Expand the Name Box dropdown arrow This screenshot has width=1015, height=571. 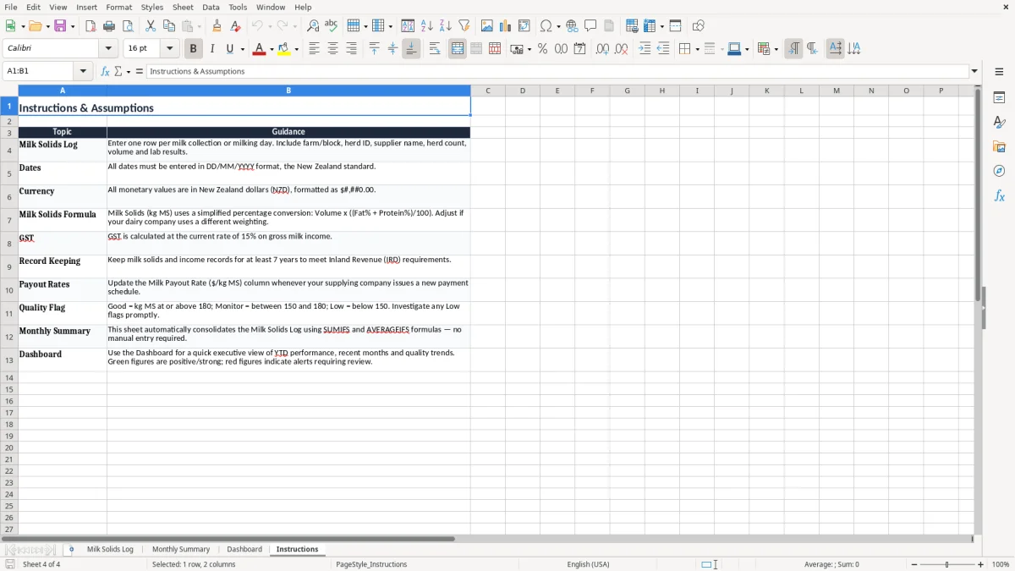tap(83, 72)
